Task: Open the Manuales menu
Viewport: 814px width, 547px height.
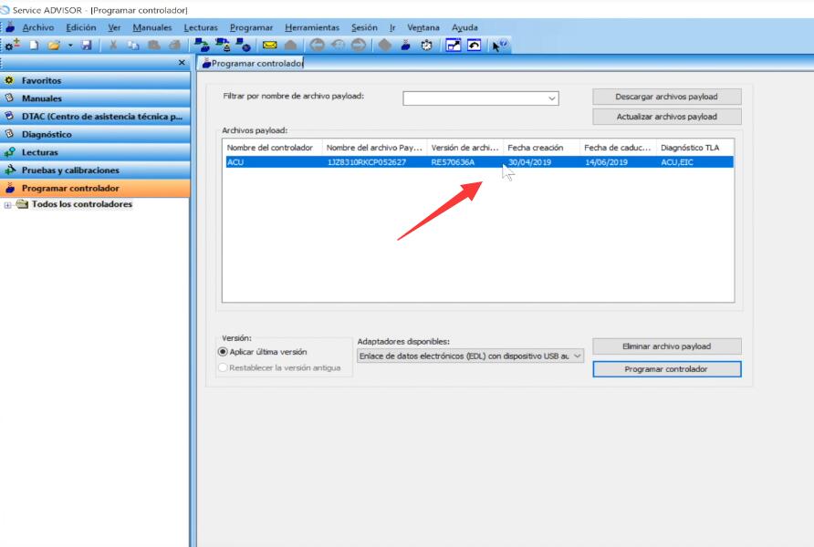Action: pyautogui.click(x=152, y=27)
